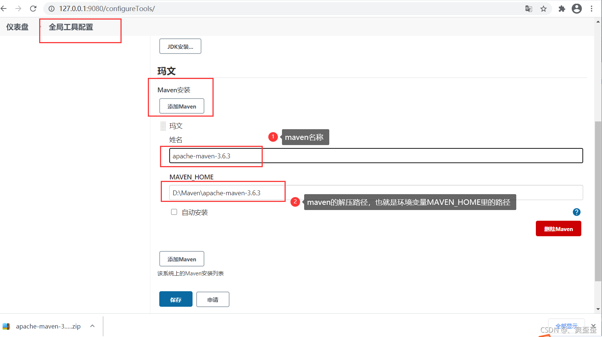This screenshot has width=602, height=337.
Task: Open 全局工具配置 breadcrumb
Action: pyautogui.click(x=71, y=27)
